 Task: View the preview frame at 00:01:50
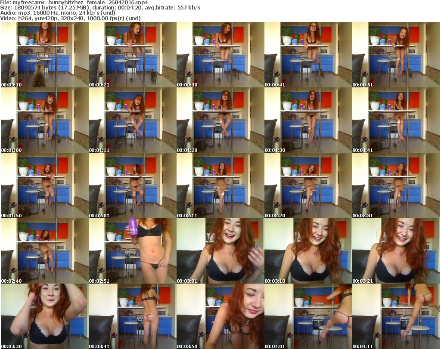[x=44, y=186]
